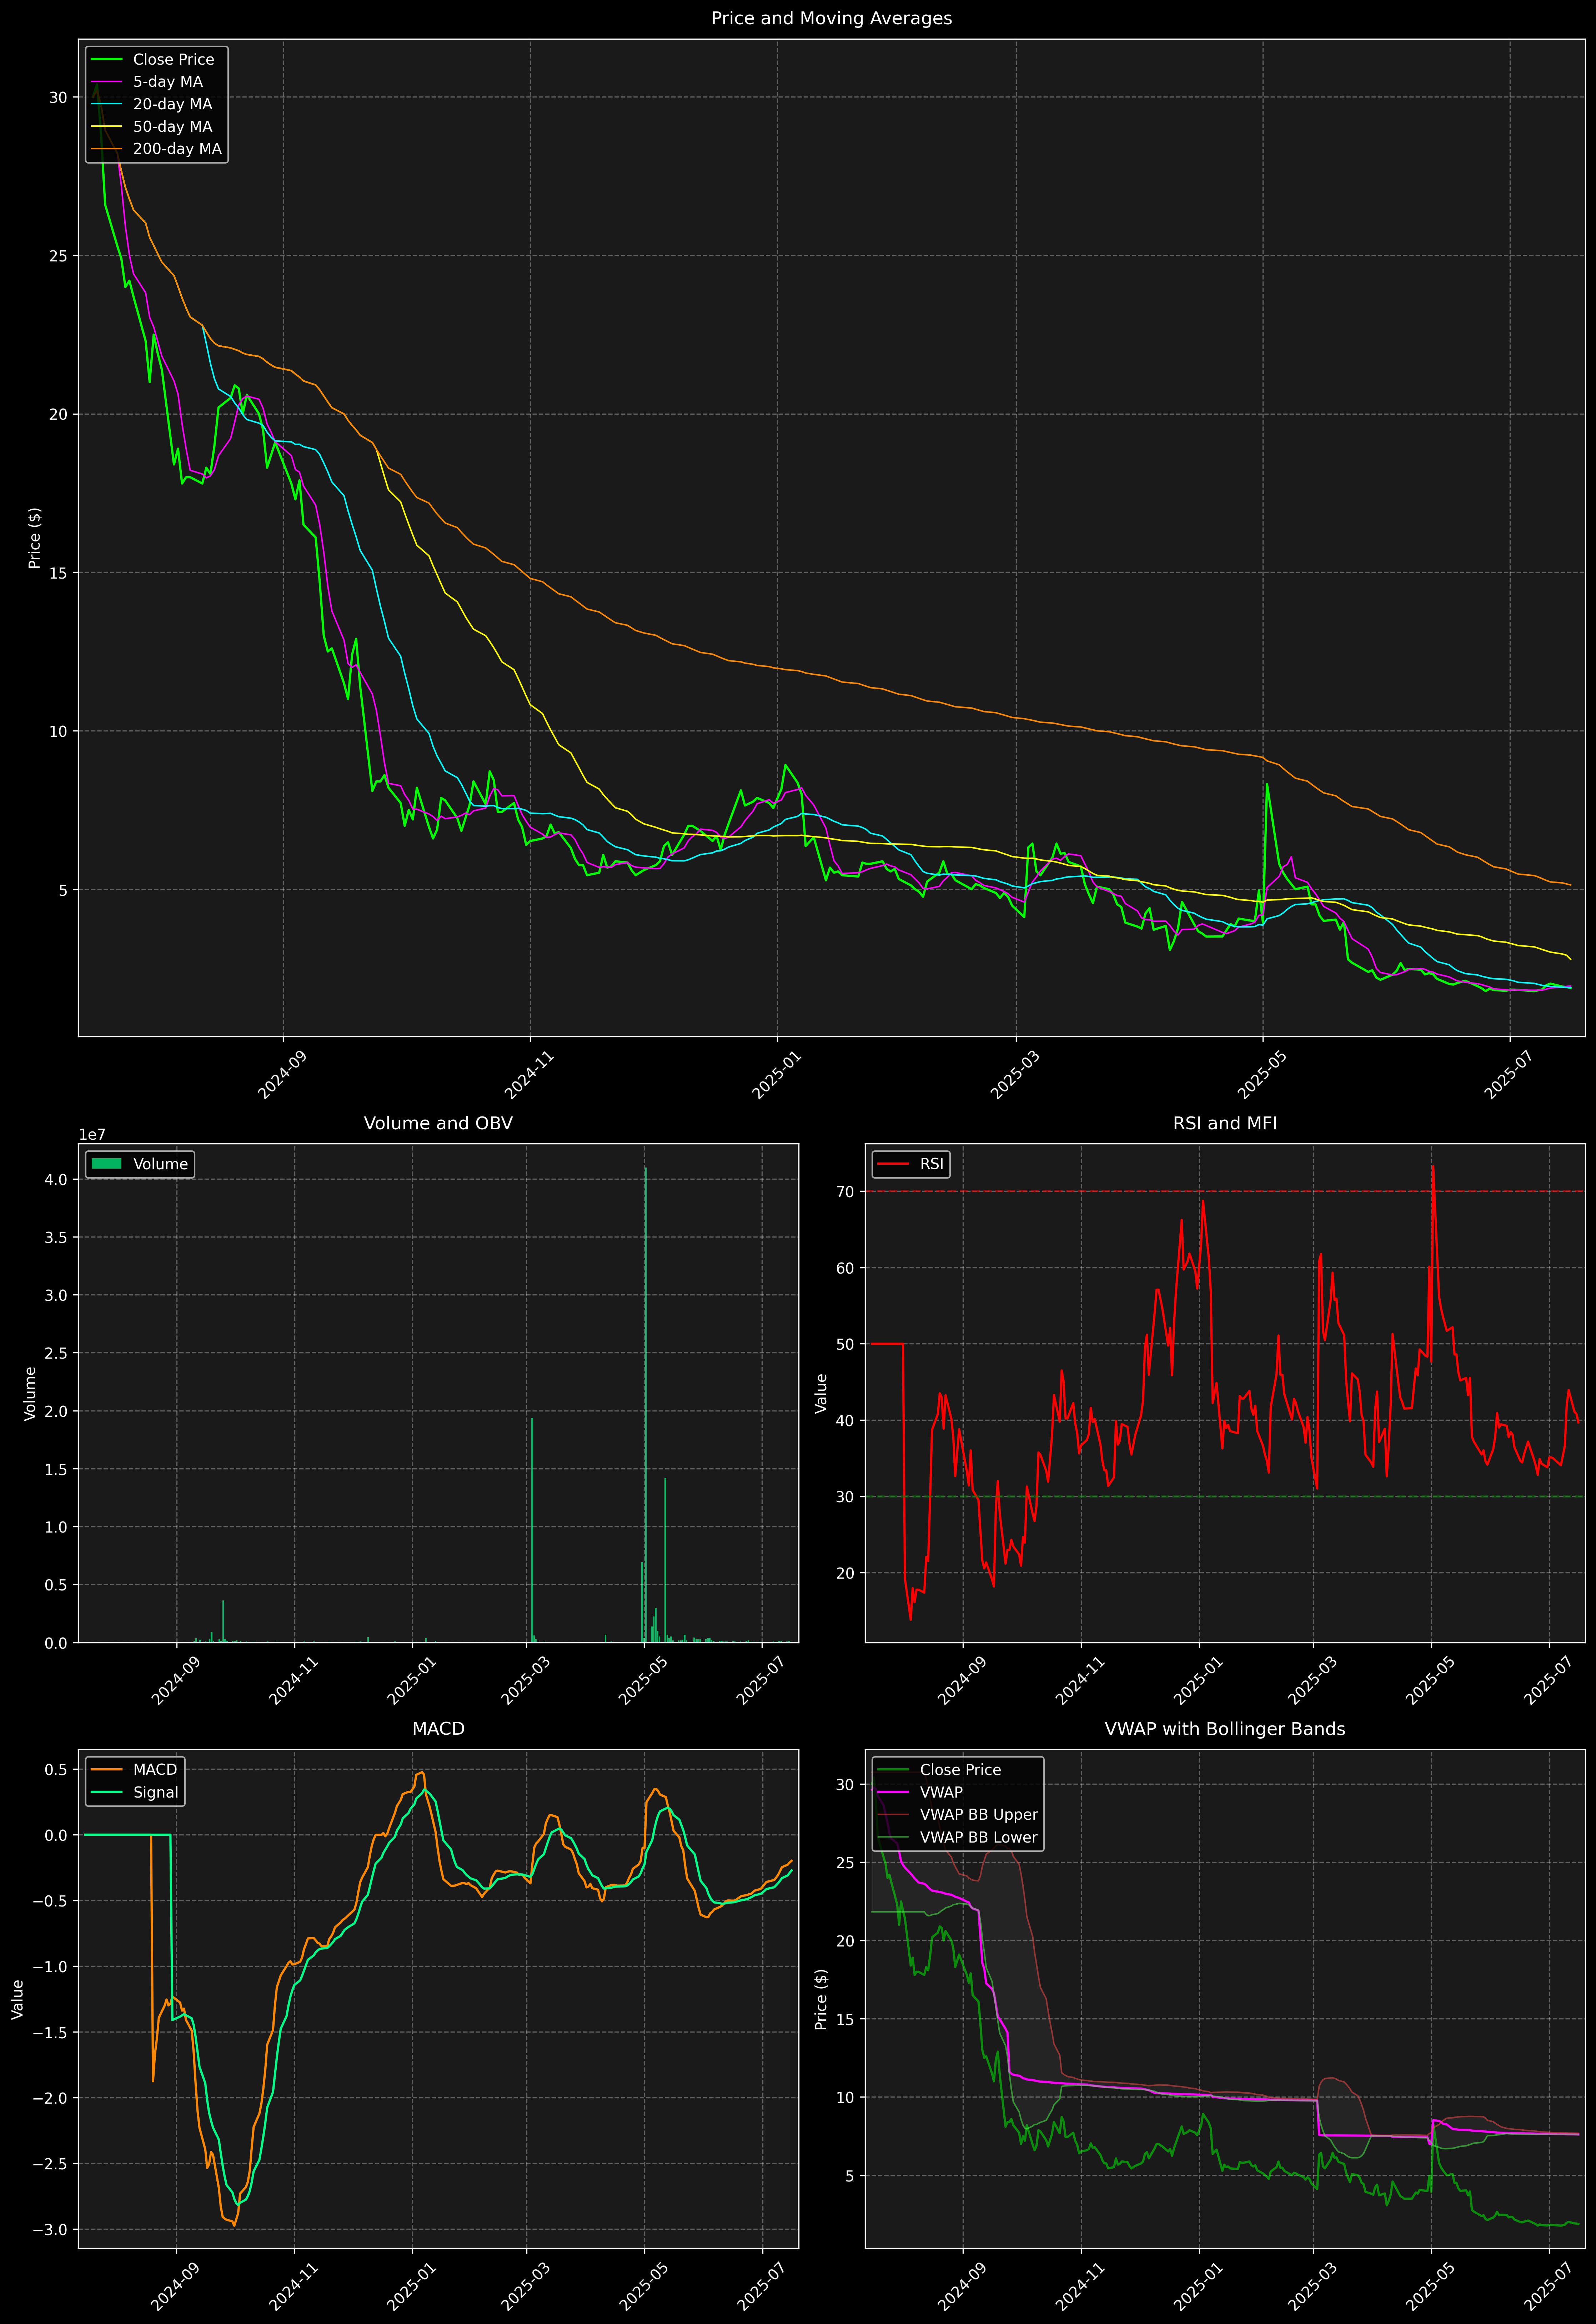This screenshot has width=1596, height=2324.
Task: Click the 'Price ($)' axis label of top chart
Action: click(35, 538)
